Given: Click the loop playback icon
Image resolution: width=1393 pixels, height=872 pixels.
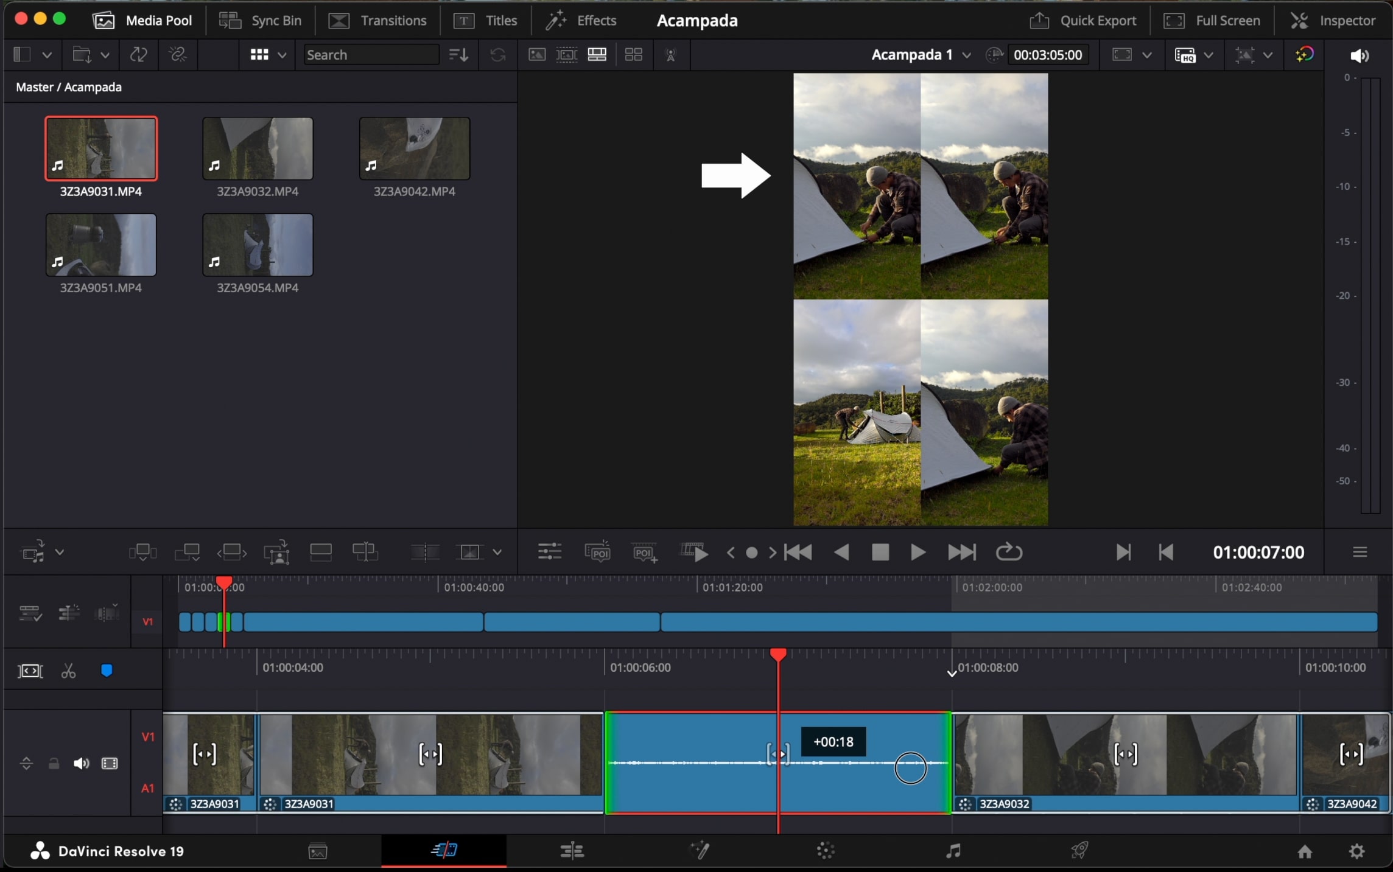Looking at the screenshot, I should tap(1008, 552).
